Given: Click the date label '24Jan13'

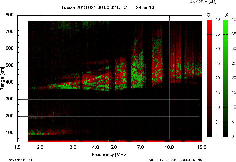Looking at the screenshot, I should [x=145, y=7].
